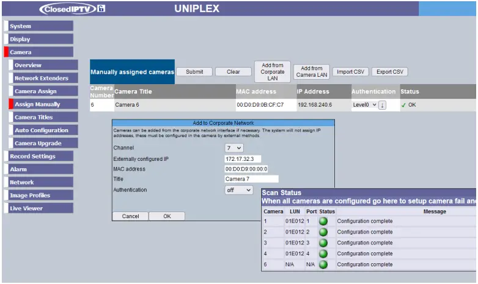Click MAC address 00:D0:D9:0B:CF:C7 cell

click(266, 105)
